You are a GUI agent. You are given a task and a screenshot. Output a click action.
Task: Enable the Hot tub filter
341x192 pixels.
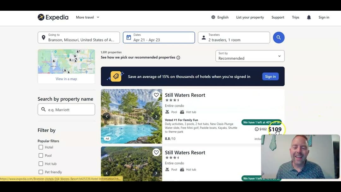[x=41, y=164]
